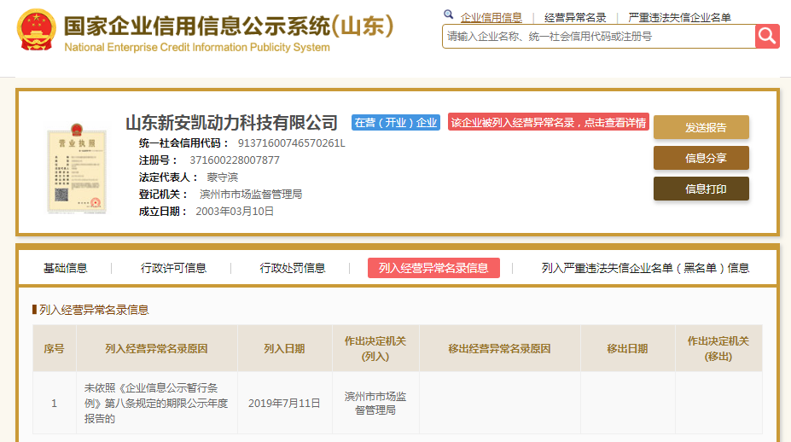Click the red abnormal operation list warning banner
Viewport: 791px width, 442px height.
[549, 123]
